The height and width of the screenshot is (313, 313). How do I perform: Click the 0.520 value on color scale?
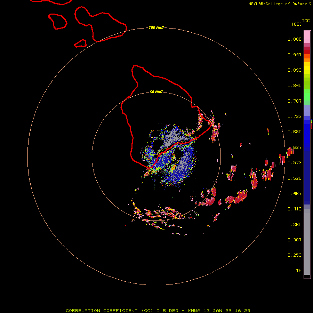pyautogui.click(x=295, y=178)
